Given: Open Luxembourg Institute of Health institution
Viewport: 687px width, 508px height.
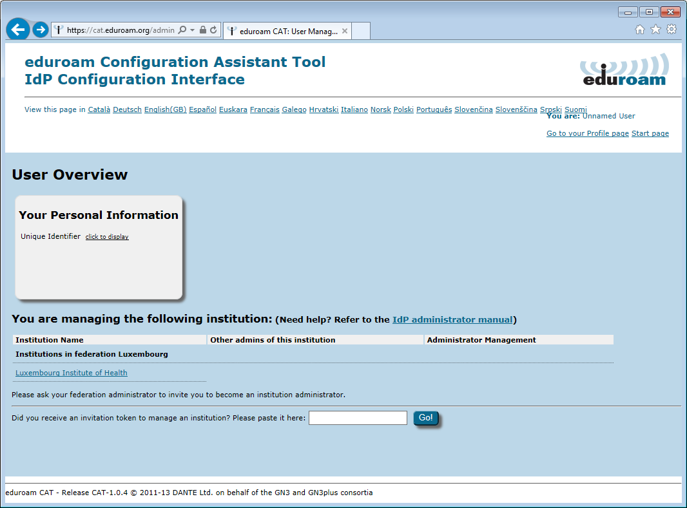Looking at the screenshot, I should 72,373.
